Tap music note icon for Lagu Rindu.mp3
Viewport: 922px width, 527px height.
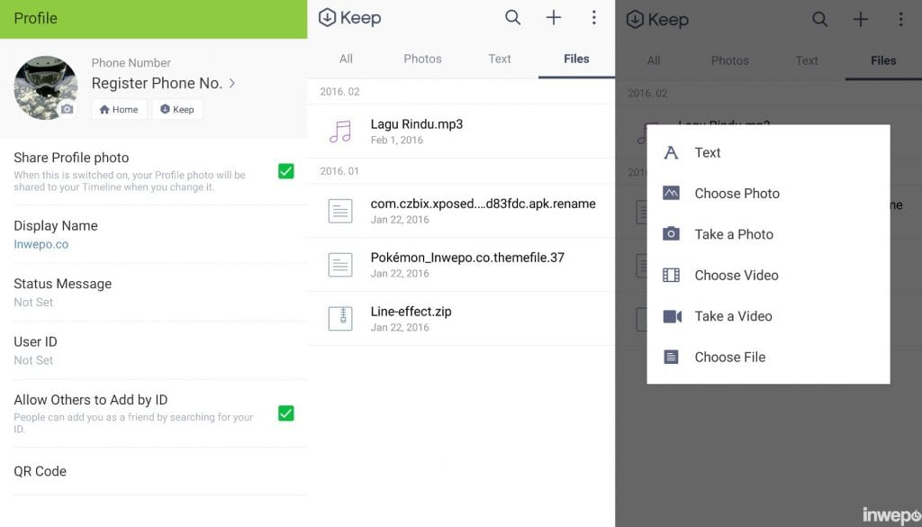pyautogui.click(x=339, y=132)
